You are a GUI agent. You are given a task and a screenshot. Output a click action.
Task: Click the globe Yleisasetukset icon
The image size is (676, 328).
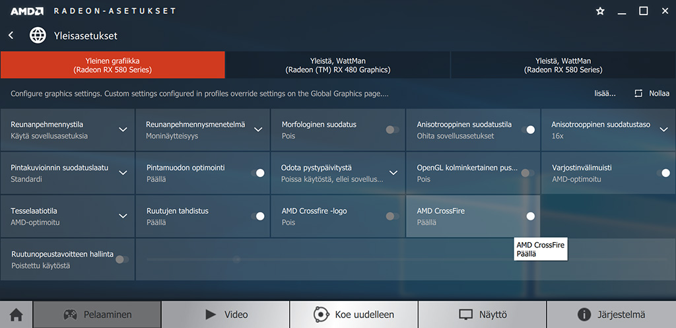pyautogui.click(x=38, y=36)
